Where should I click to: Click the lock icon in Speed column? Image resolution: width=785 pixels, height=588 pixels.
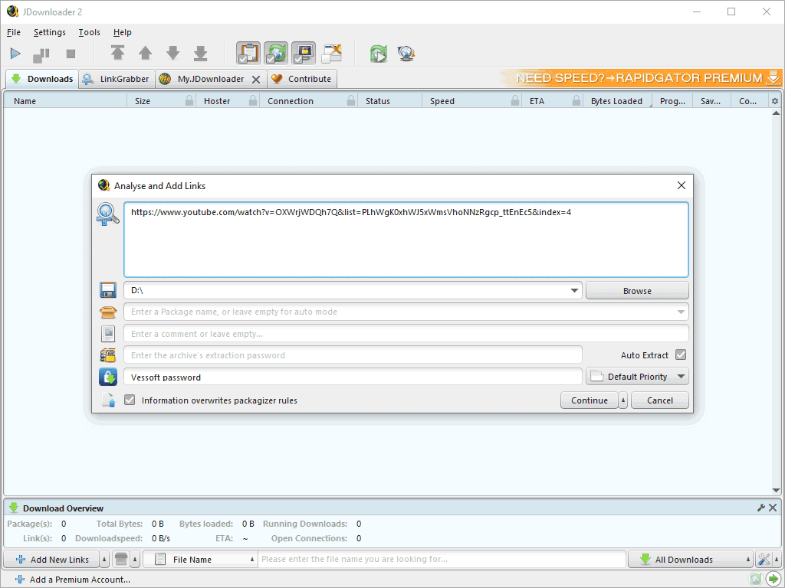point(514,100)
